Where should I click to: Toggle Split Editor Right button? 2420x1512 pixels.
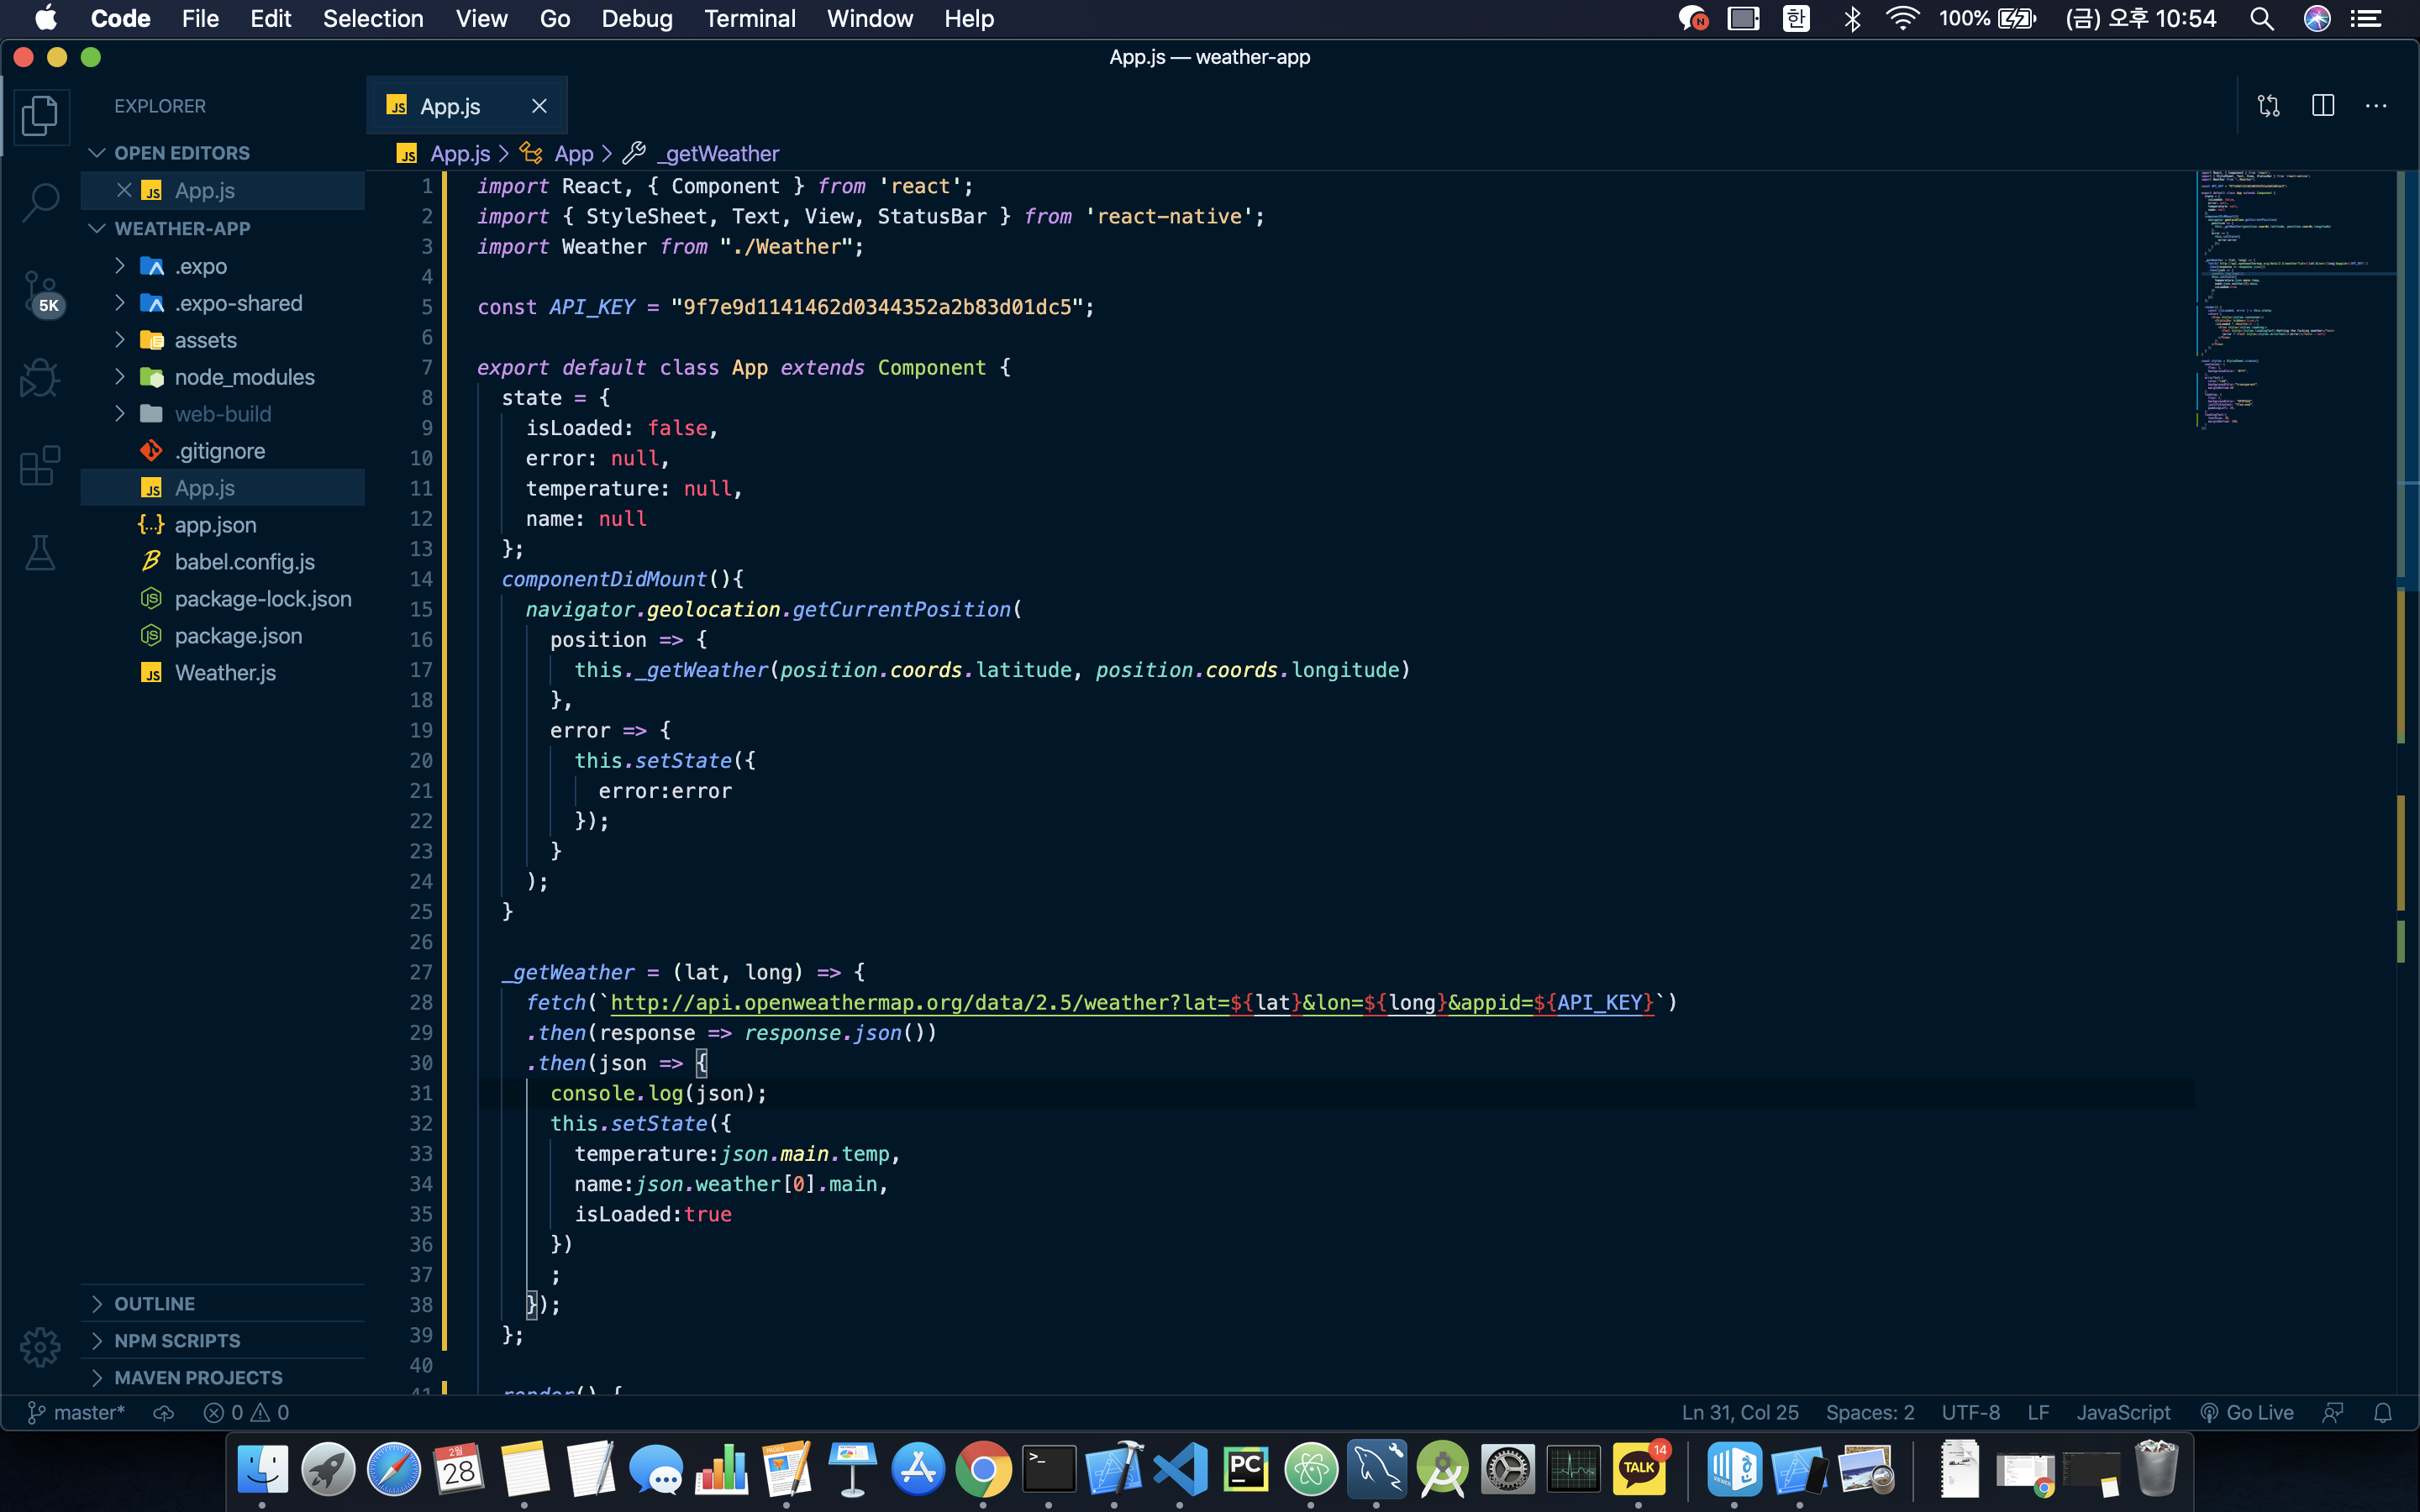pyautogui.click(x=2322, y=106)
